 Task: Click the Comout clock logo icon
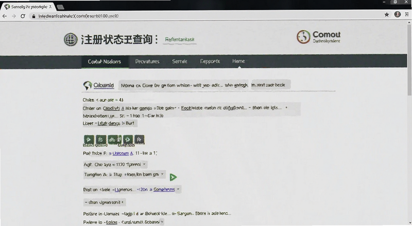pyautogui.click(x=303, y=36)
